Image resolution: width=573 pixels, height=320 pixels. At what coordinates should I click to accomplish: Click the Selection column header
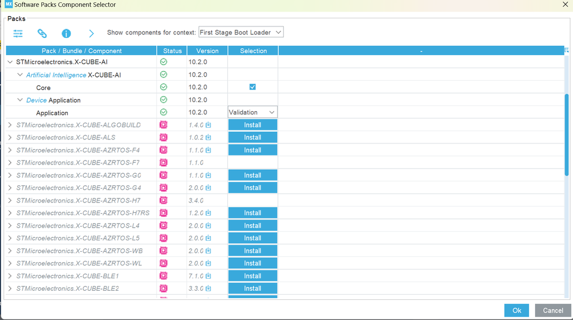point(254,51)
